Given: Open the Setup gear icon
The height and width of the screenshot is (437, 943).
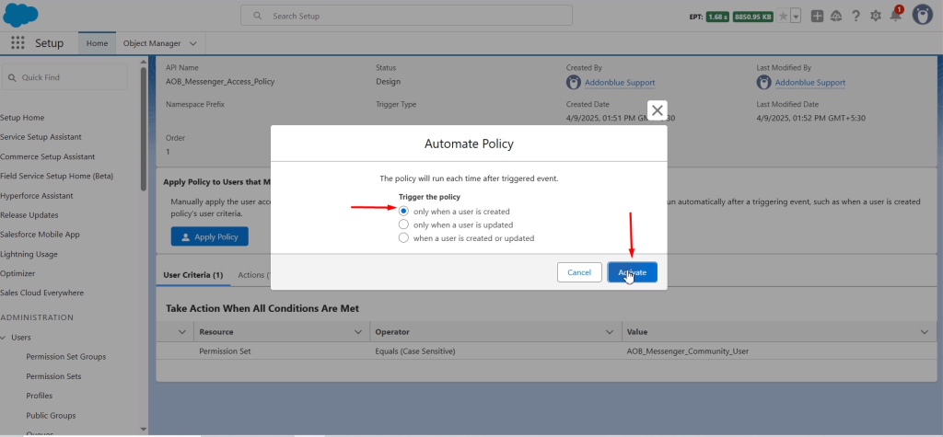Looking at the screenshot, I should [875, 17].
